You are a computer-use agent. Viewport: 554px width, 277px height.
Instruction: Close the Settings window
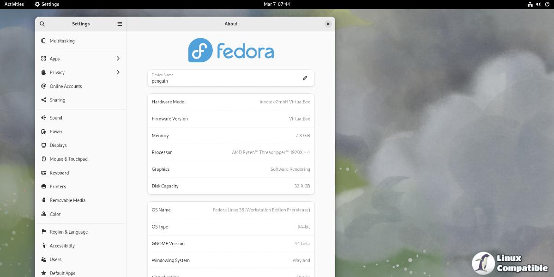(328, 24)
